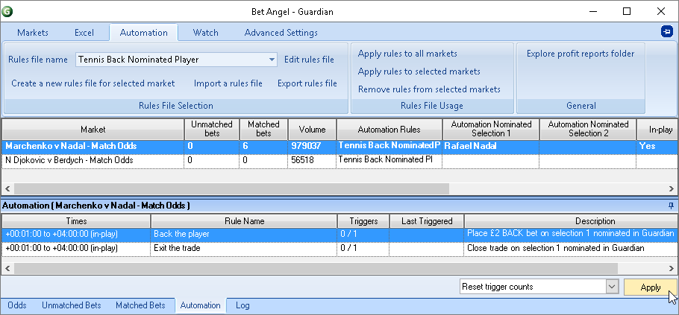
Task: Select the Back the player rule
Action: (x=339, y=234)
